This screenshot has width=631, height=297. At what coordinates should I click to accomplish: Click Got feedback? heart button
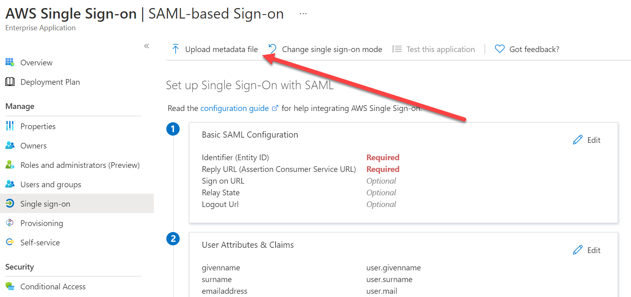point(527,49)
